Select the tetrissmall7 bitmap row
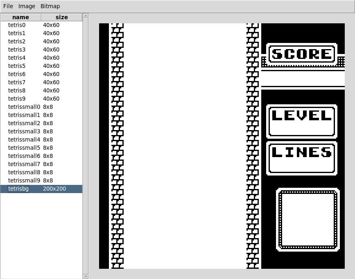 coord(41,164)
